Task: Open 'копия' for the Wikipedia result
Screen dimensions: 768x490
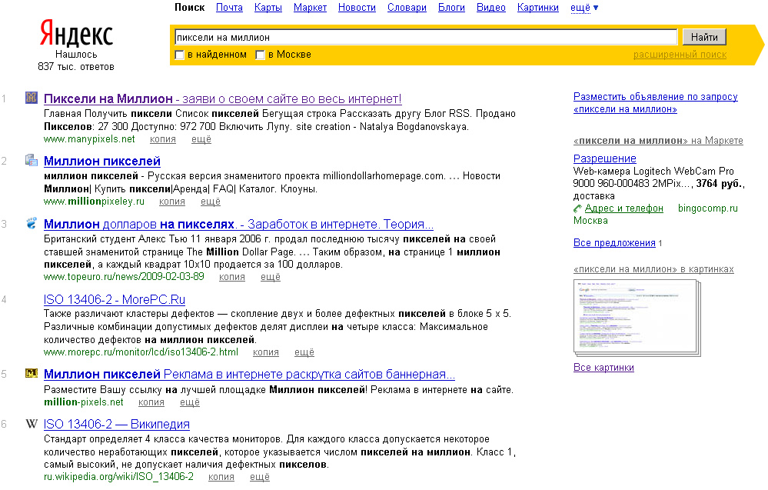Action: (x=221, y=477)
